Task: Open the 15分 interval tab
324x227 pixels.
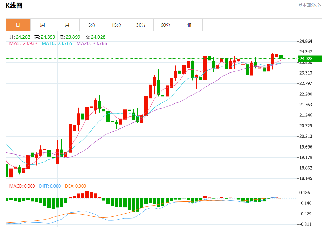Action: (x=116, y=25)
